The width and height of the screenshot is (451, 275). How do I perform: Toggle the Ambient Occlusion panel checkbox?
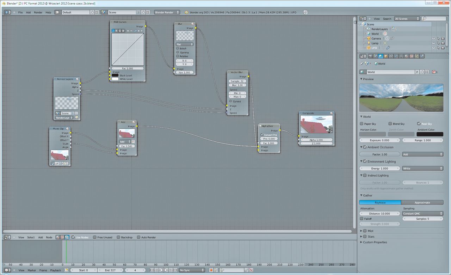point(365,147)
